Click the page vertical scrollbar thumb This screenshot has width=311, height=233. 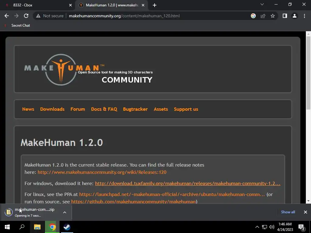coord(308,73)
